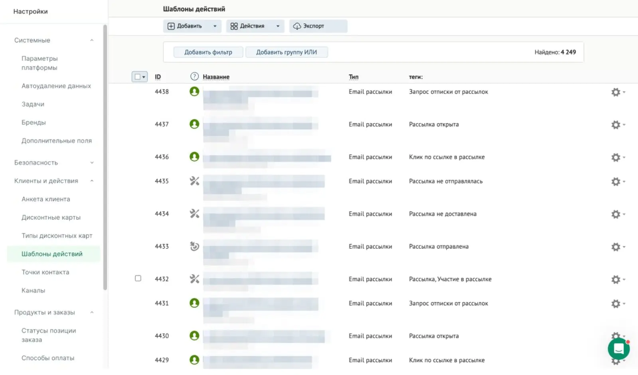Click tag Рассылка, Участие в рассылке

click(450, 279)
